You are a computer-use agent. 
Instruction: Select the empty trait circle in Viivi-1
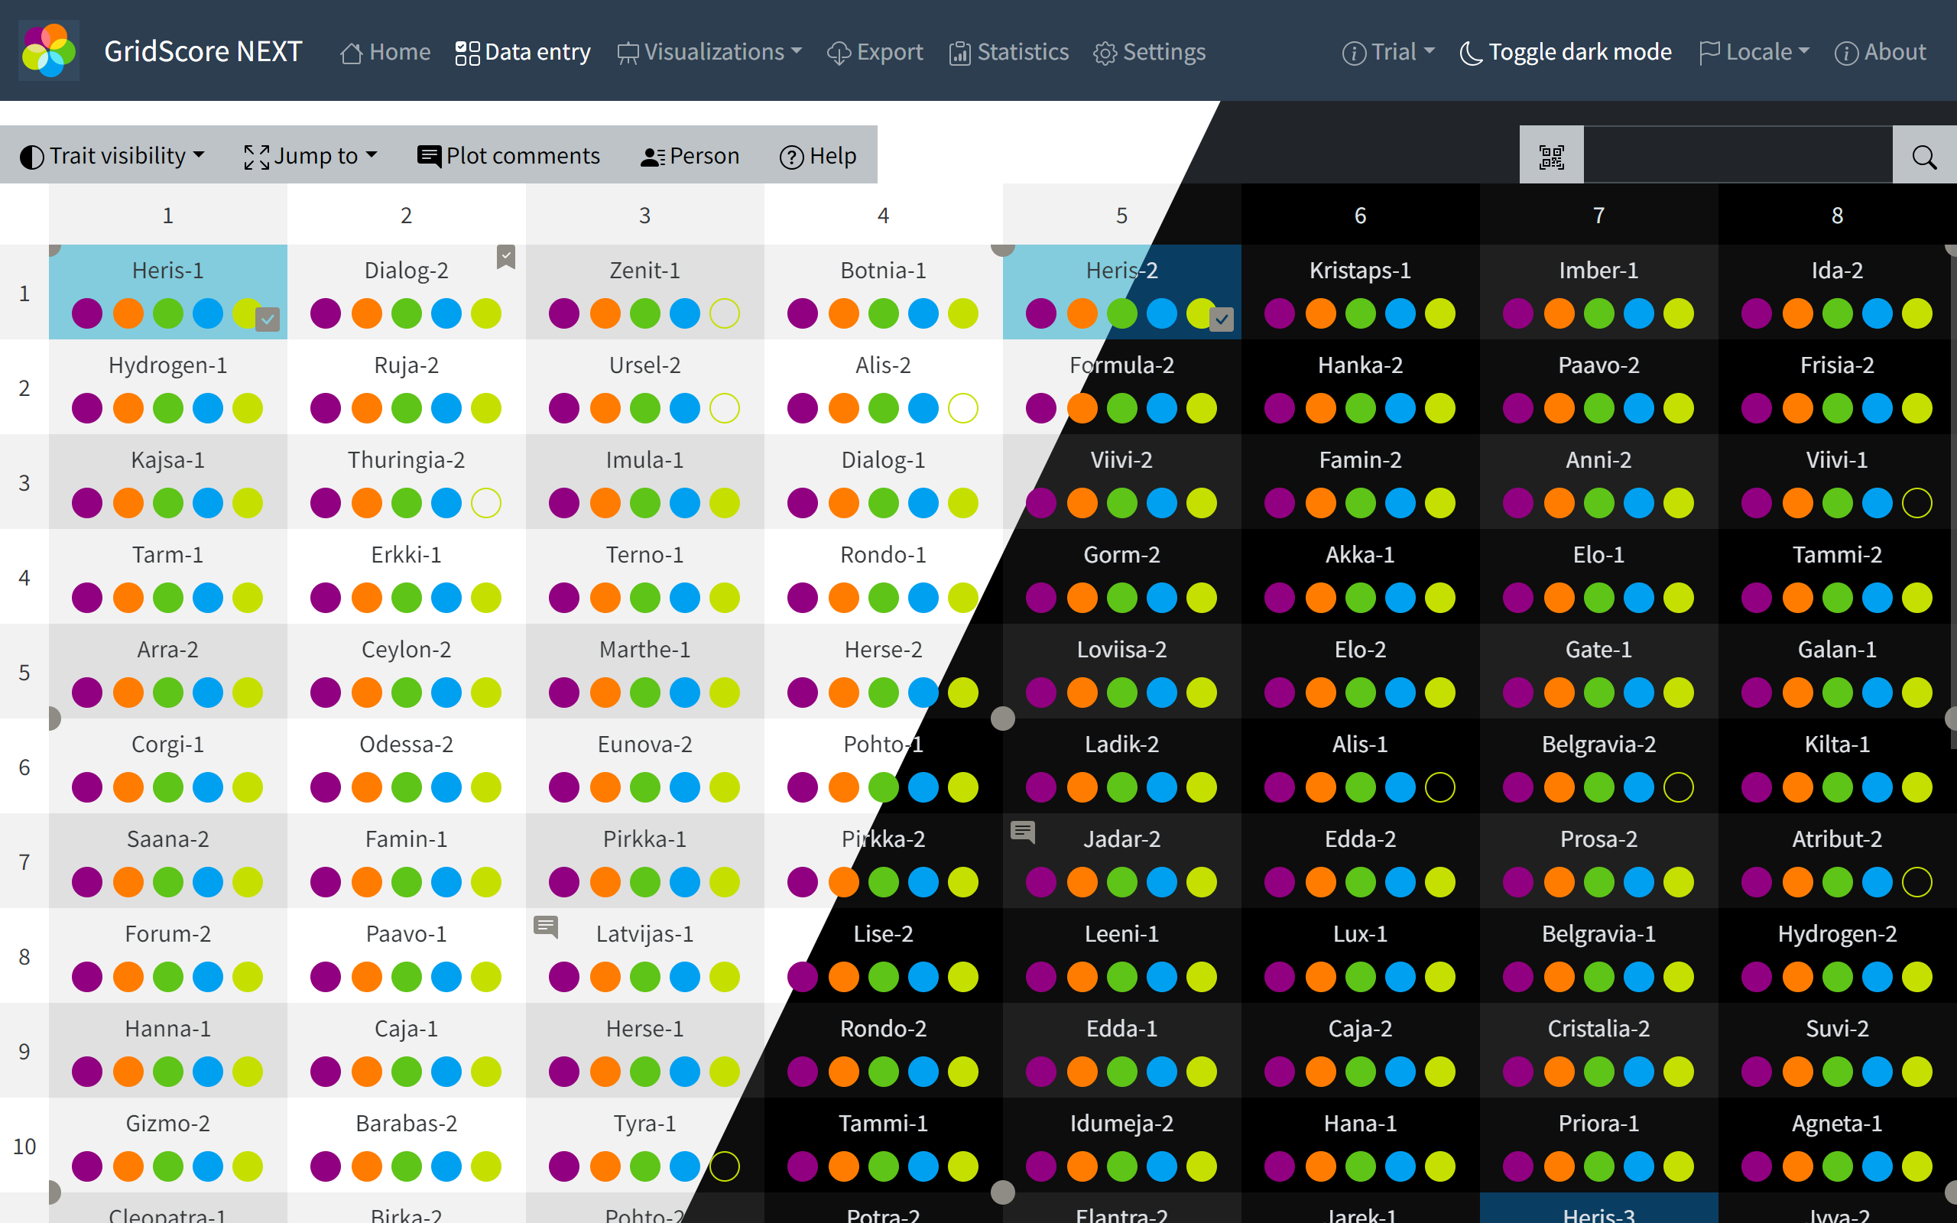point(1917,503)
